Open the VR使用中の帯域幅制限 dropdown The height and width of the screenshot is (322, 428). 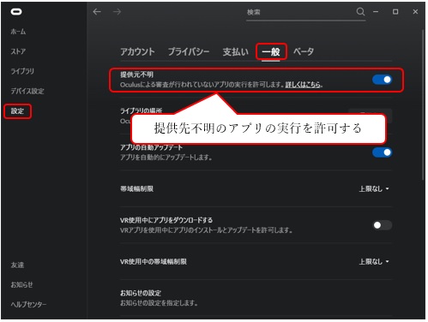(x=374, y=261)
